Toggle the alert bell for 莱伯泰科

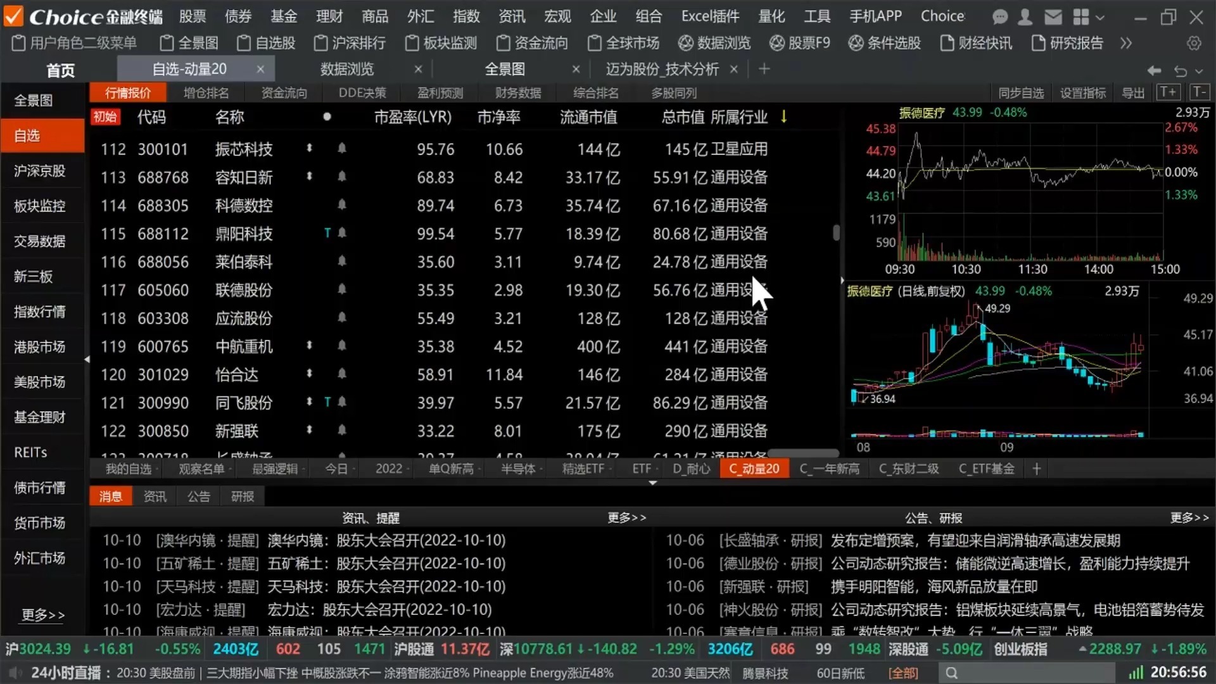click(342, 262)
